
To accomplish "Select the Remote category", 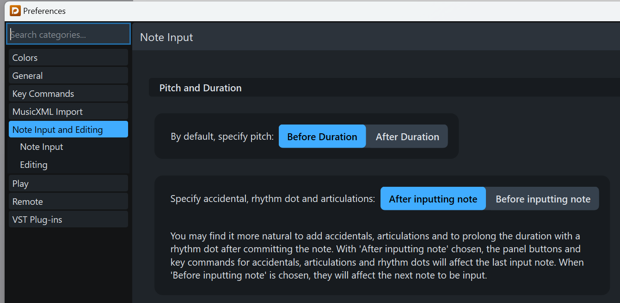I will click(68, 201).
